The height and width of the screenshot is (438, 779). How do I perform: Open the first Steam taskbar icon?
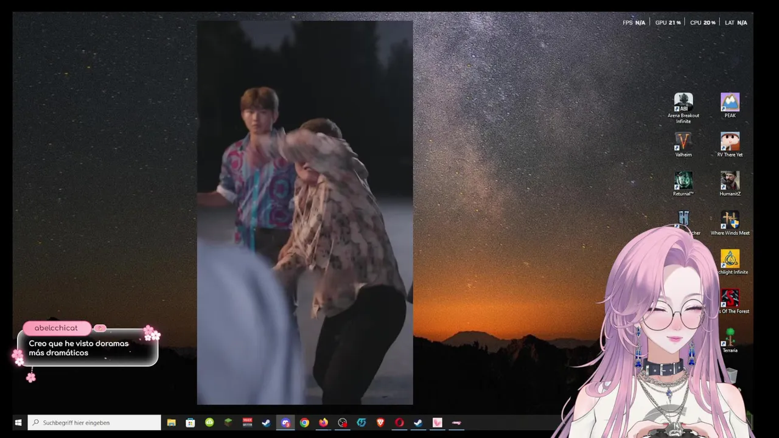pyautogui.click(x=266, y=422)
